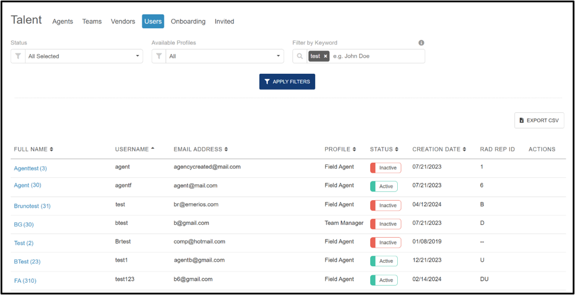
Task: Open the Agenttest (3) user link
Action: [x=30, y=169]
